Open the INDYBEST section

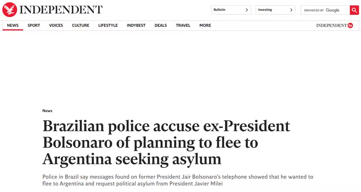click(x=136, y=26)
